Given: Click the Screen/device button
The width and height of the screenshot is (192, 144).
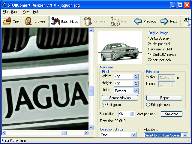Looking at the screenshot, I should click(120, 98).
